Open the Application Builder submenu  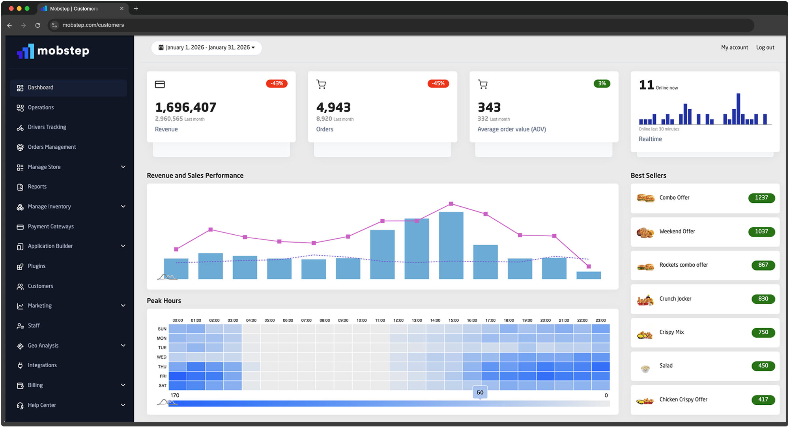pyautogui.click(x=123, y=246)
